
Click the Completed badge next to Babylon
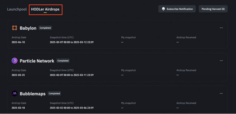click(45, 28)
